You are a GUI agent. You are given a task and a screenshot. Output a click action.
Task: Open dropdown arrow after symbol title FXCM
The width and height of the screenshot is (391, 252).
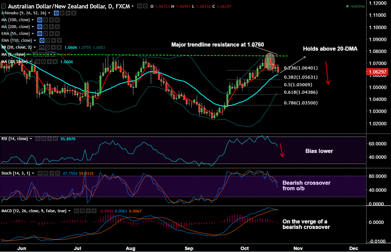(x=133, y=7)
